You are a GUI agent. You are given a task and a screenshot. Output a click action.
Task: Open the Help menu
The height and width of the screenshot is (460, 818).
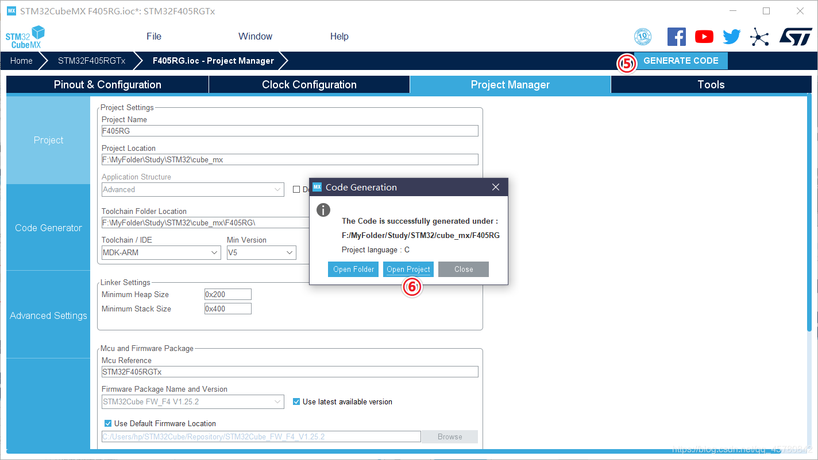339,36
